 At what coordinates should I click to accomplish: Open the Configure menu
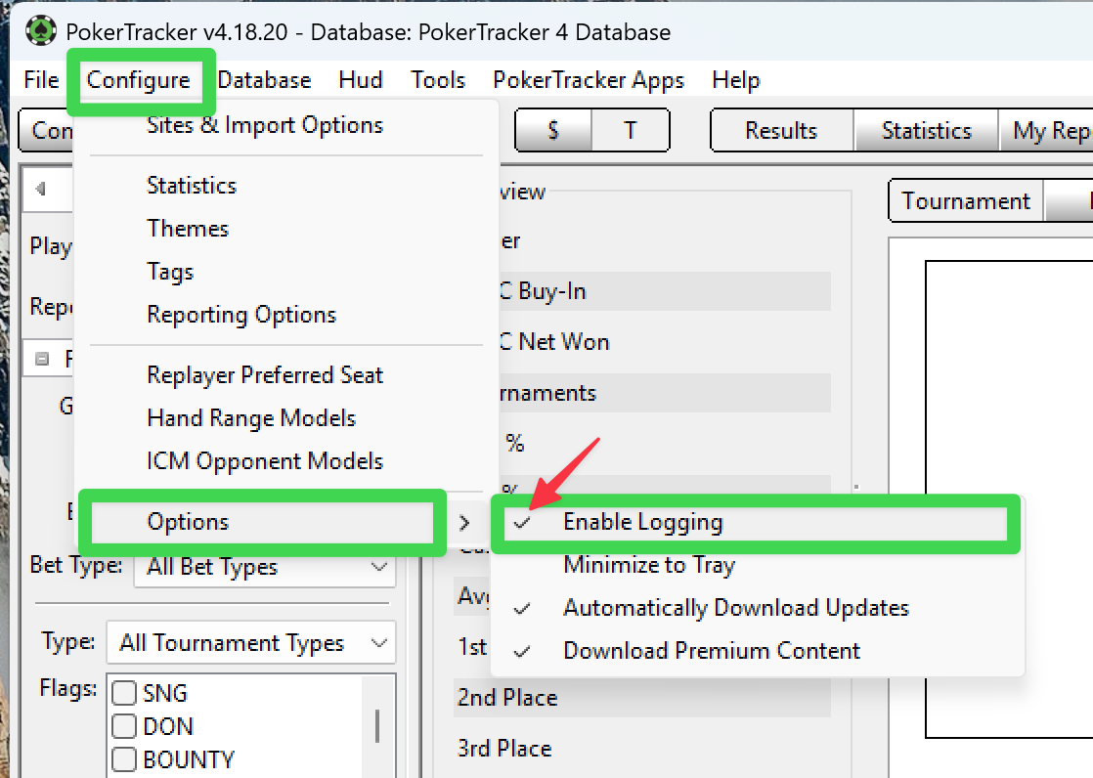138,80
